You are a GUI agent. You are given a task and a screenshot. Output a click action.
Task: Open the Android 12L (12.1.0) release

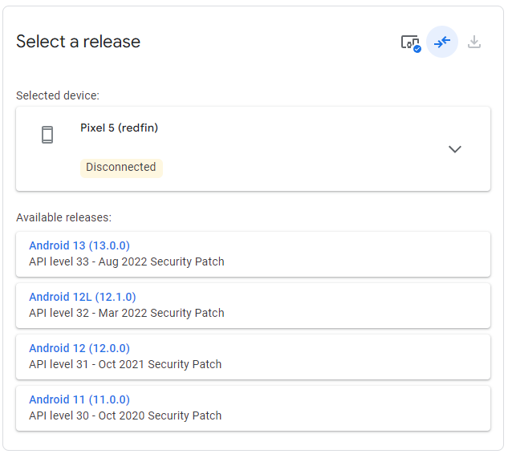click(x=83, y=297)
